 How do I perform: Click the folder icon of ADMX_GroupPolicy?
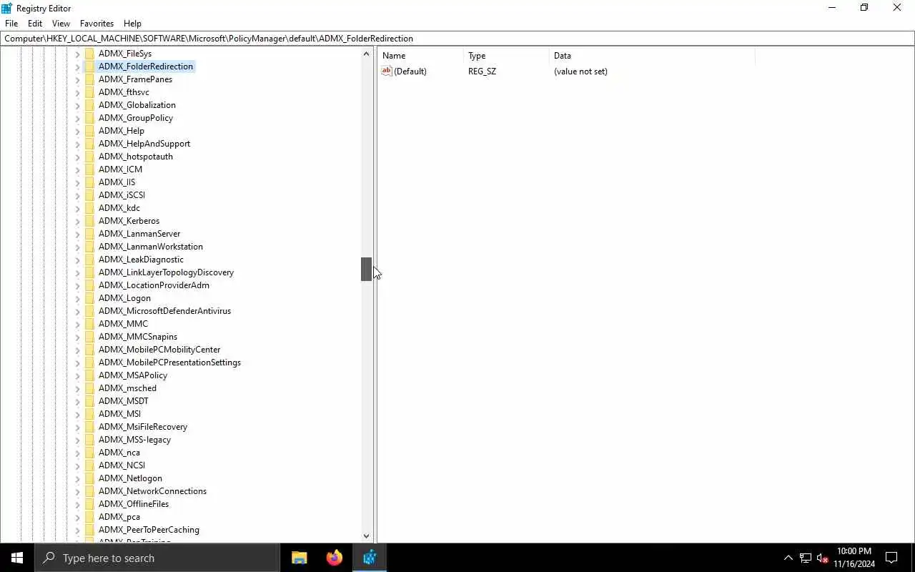[x=89, y=118]
